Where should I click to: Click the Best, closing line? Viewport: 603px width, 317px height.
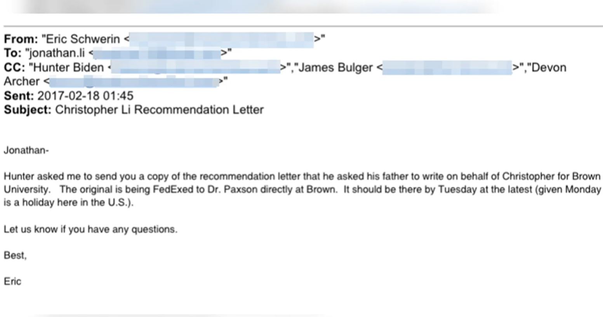pyautogui.click(x=15, y=255)
